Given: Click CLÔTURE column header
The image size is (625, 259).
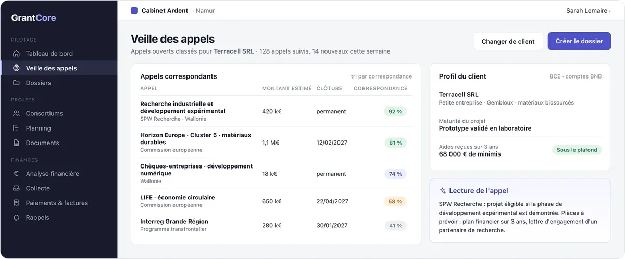Looking at the screenshot, I should 329,88.
